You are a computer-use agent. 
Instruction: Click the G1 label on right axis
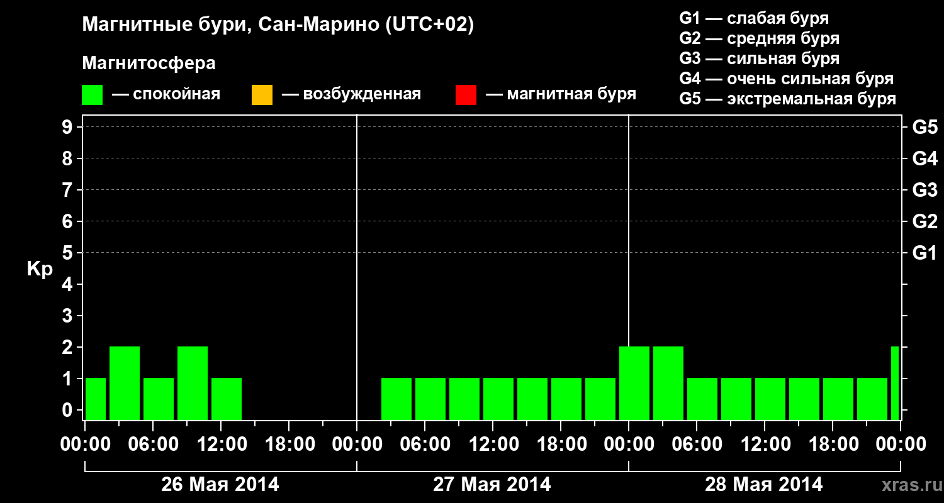pos(924,253)
